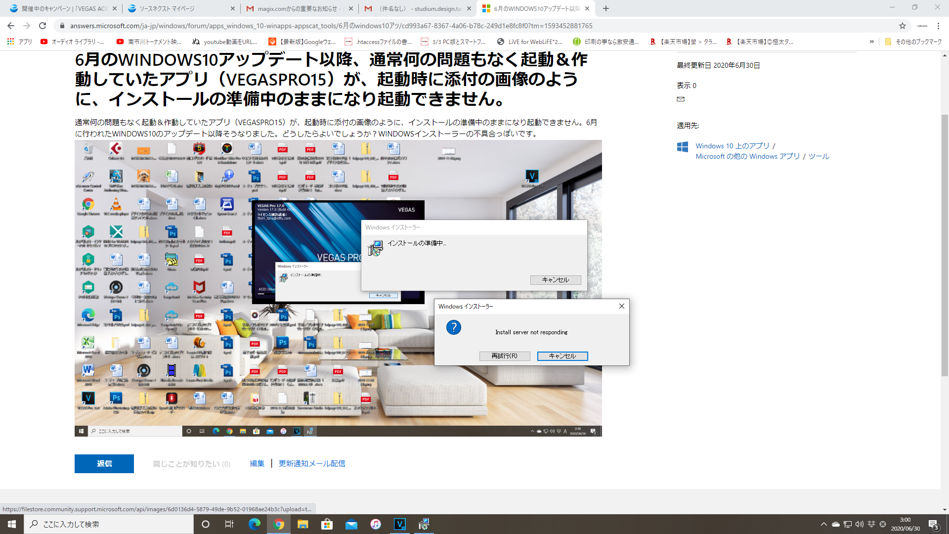Click the 更新通知メール配信 link

click(x=312, y=463)
